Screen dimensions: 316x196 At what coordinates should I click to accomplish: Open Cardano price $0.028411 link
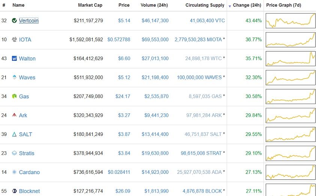point(119,172)
